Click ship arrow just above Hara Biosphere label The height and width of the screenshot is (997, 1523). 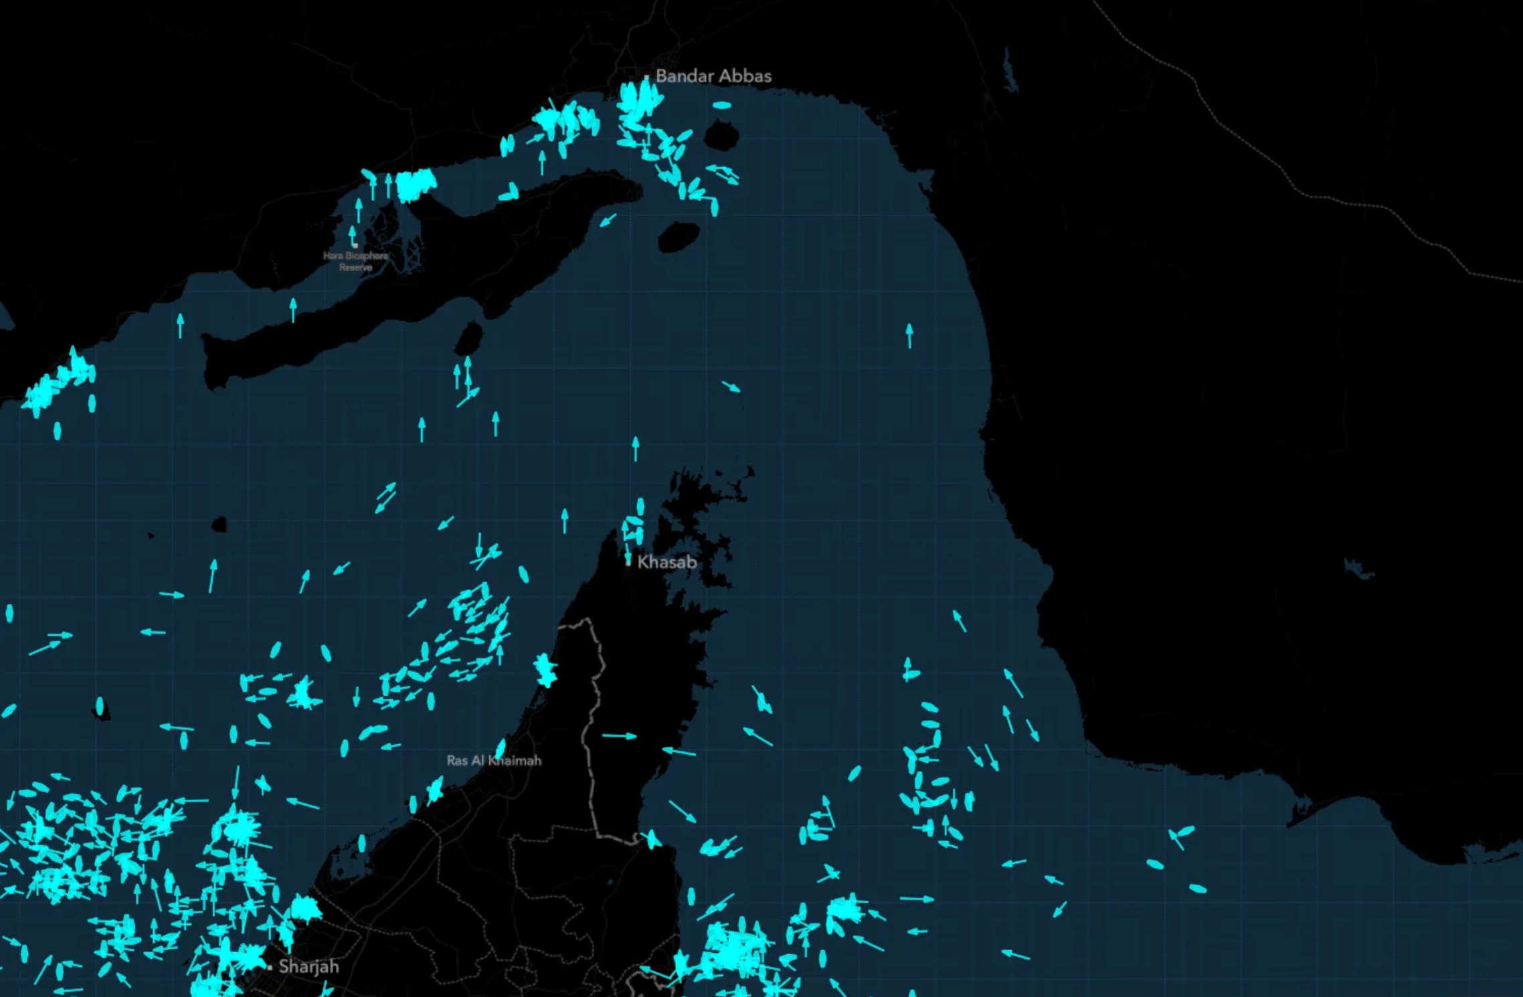[353, 236]
